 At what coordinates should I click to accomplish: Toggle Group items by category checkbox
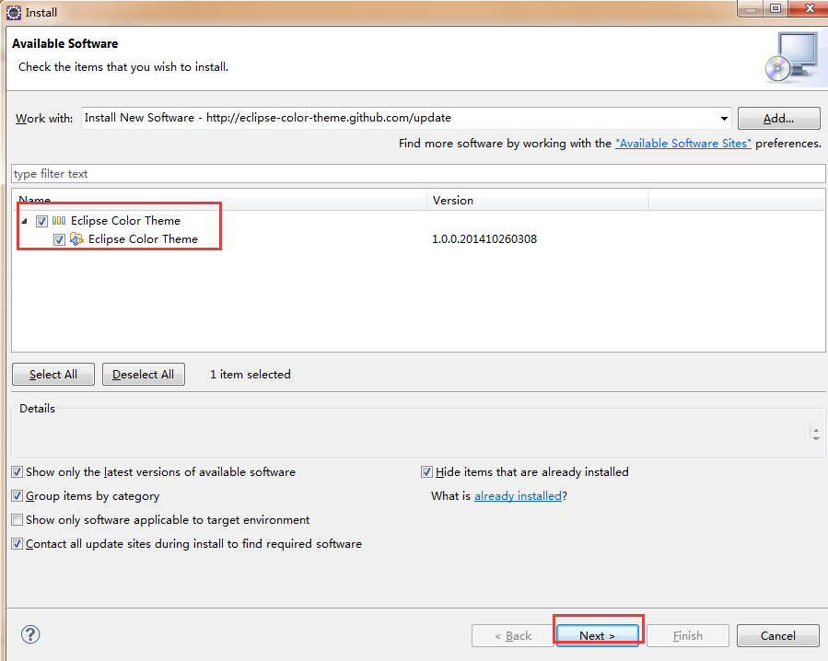point(17,495)
